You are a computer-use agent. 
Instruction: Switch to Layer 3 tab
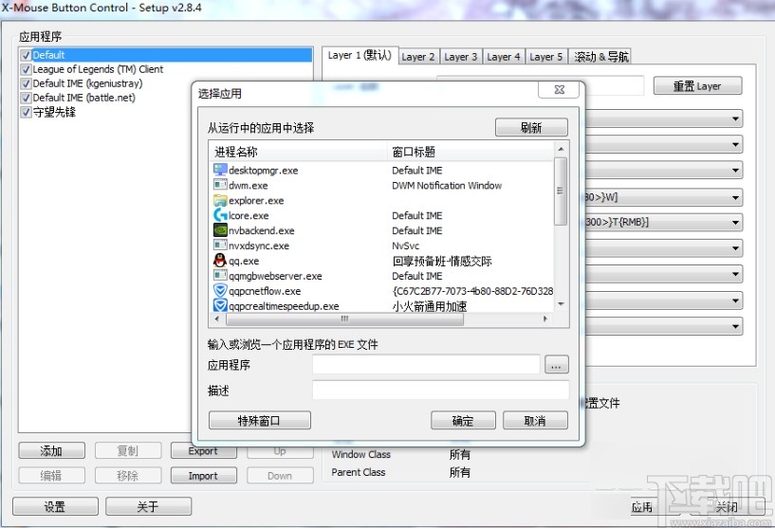point(460,57)
